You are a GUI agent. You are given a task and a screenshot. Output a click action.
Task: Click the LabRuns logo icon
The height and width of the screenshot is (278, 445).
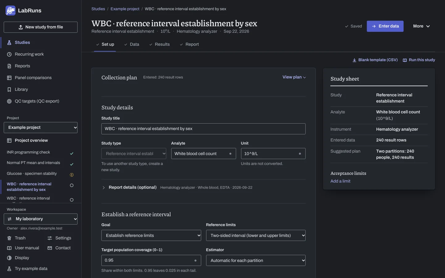pos(11,11)
